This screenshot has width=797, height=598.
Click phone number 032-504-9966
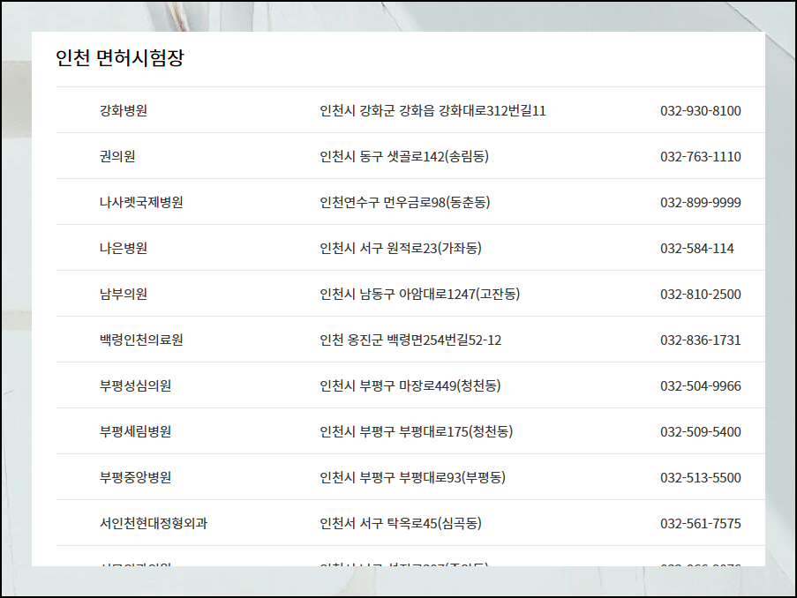[x=701, y=386]
